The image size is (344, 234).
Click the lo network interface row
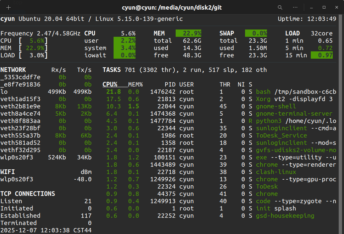pos(46,92)
